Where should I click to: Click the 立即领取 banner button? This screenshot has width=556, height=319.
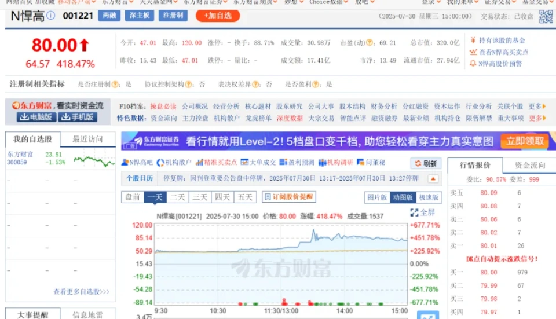click(525, 141)
